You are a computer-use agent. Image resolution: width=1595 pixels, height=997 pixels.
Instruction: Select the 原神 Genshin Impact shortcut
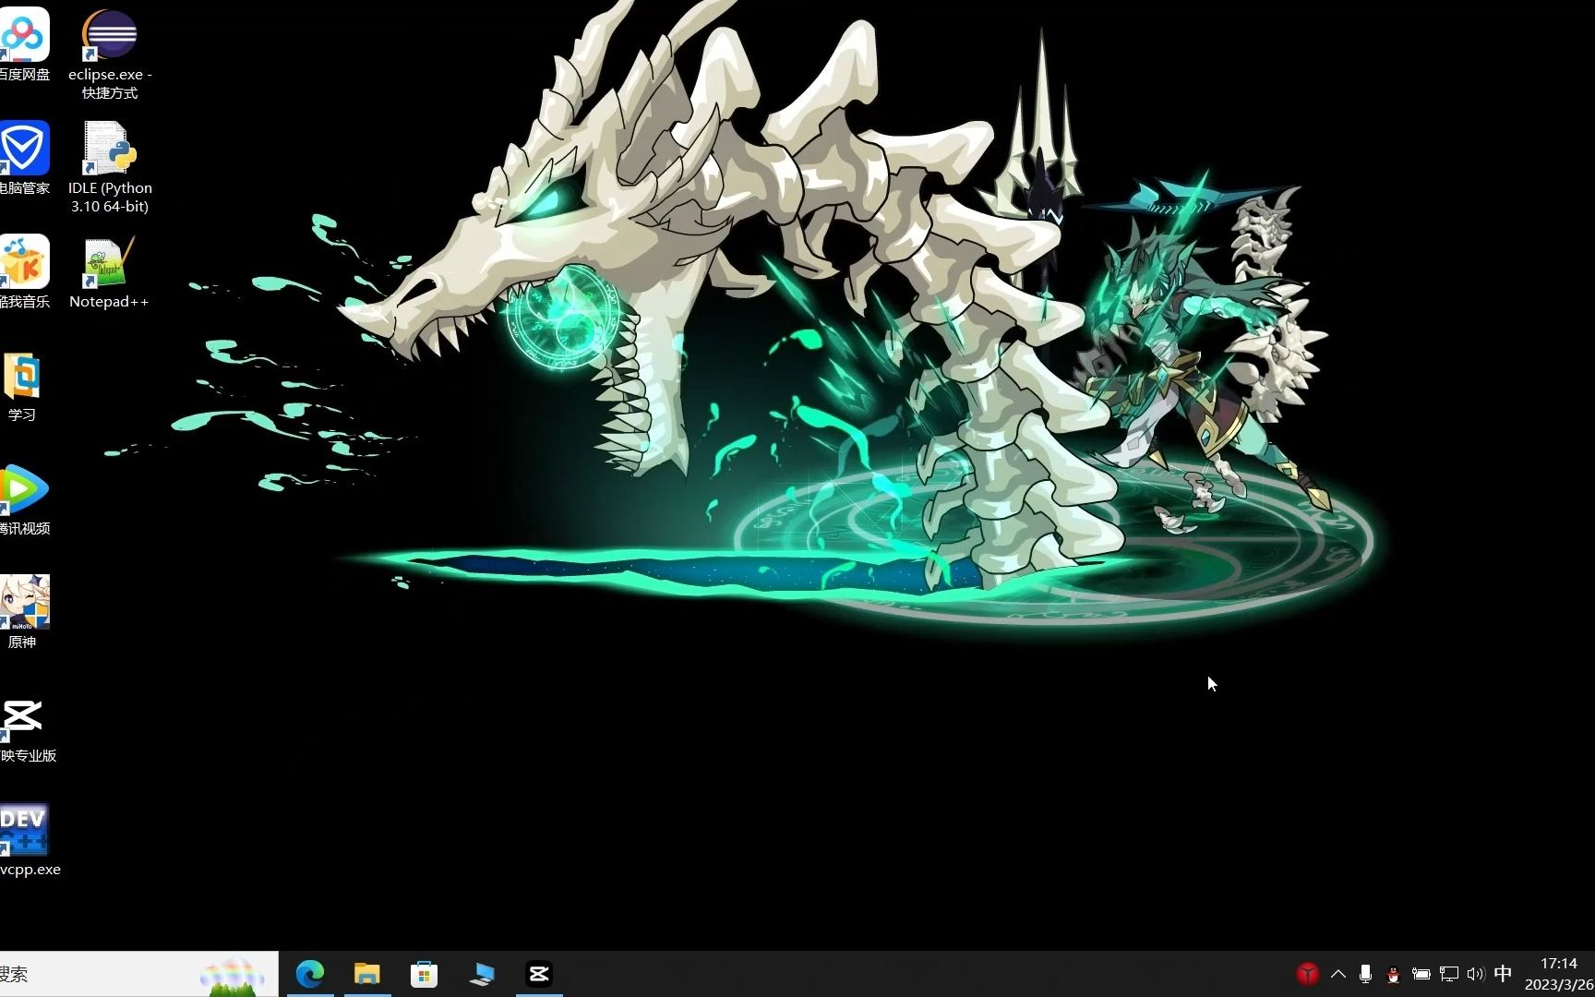[x=23, y=613]
